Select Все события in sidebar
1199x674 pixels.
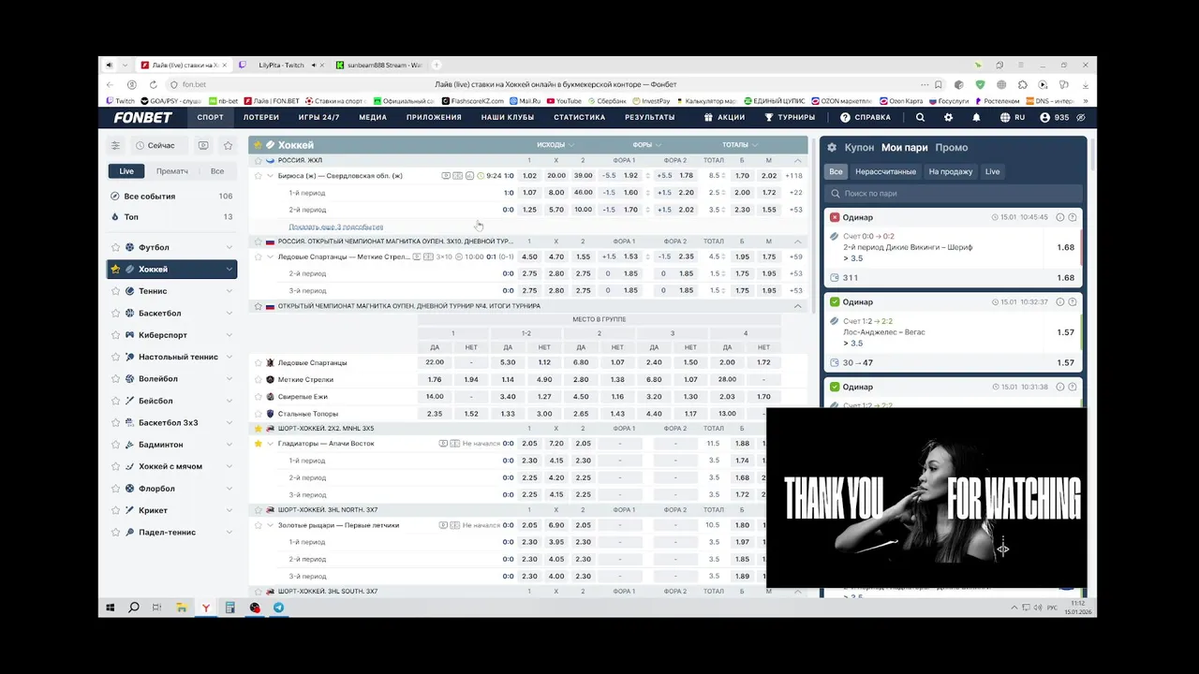click(171, 197)
